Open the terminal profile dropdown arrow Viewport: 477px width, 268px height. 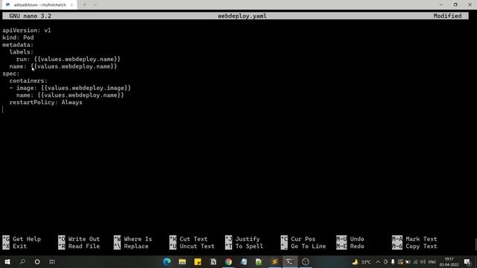coord(95,5)
